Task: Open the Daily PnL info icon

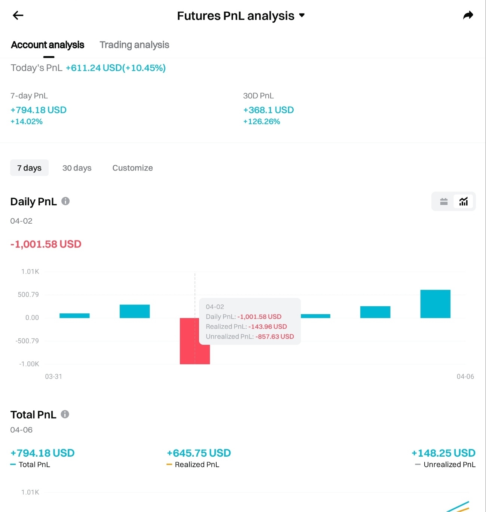Action: (x=65, y=201)
